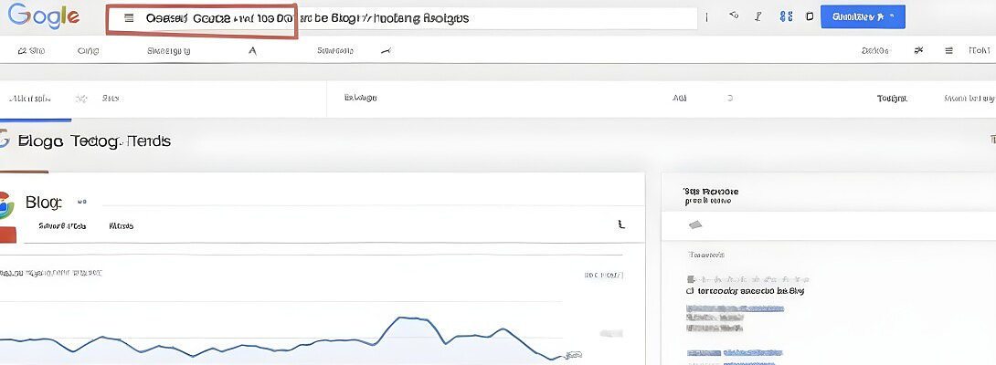Click the blue apps grid icon in the header
The image size is (996, 365).
coord(785,16)
